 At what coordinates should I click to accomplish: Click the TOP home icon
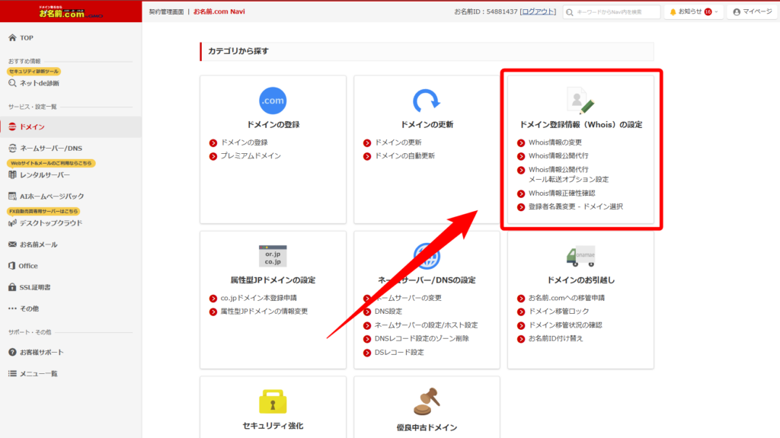[x=12, y=38]
